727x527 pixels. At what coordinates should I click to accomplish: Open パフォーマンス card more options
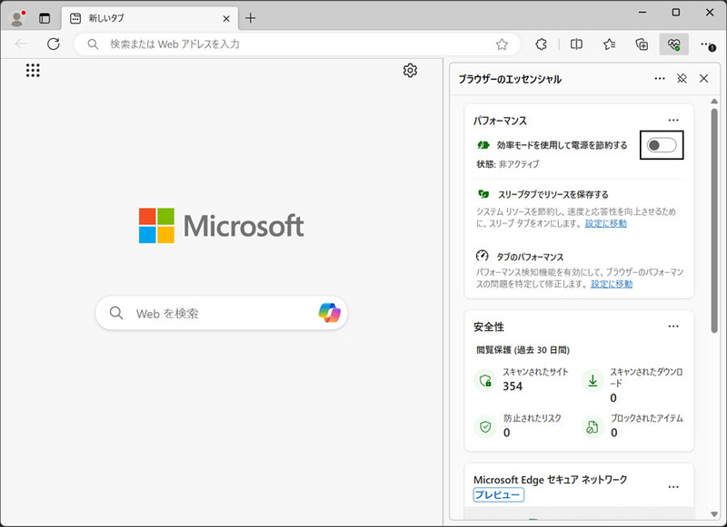[673, 121]
